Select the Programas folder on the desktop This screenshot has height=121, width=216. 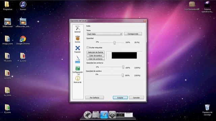[x=7, y=6]
